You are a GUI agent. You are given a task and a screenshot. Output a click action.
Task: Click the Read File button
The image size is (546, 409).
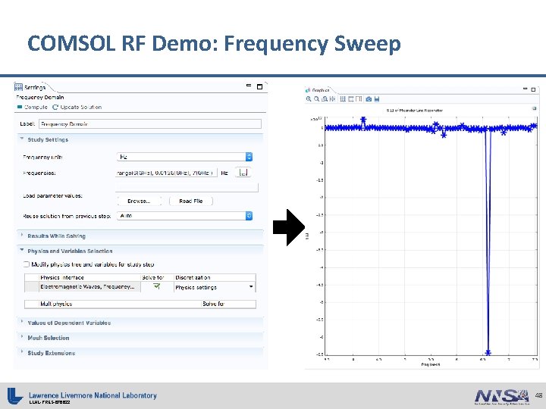(191, 201)
